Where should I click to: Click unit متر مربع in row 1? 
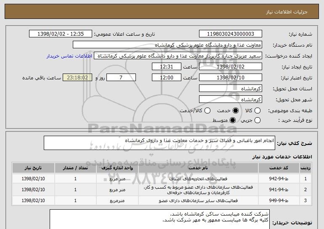pos(117,179)
